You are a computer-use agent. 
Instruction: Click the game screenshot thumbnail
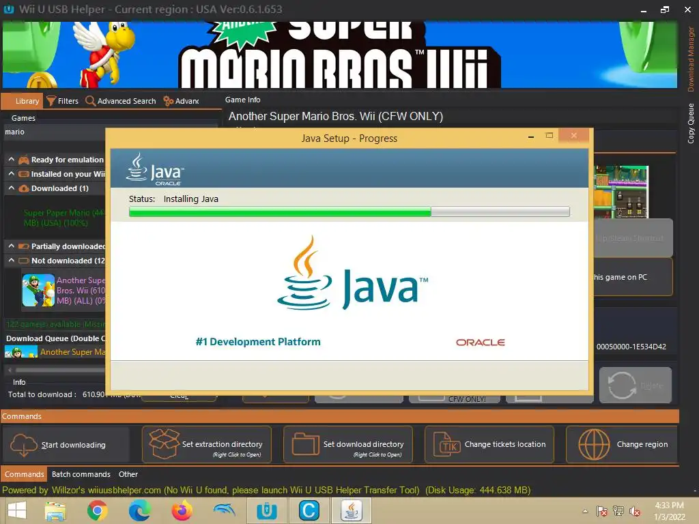[621, 192]
